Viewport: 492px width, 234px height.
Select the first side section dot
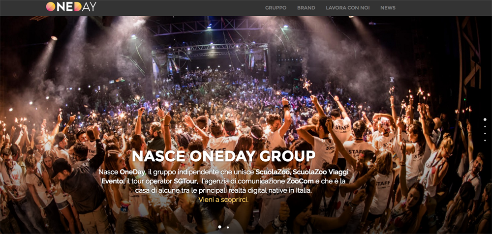pyautogui.click(x=485, y=119)
